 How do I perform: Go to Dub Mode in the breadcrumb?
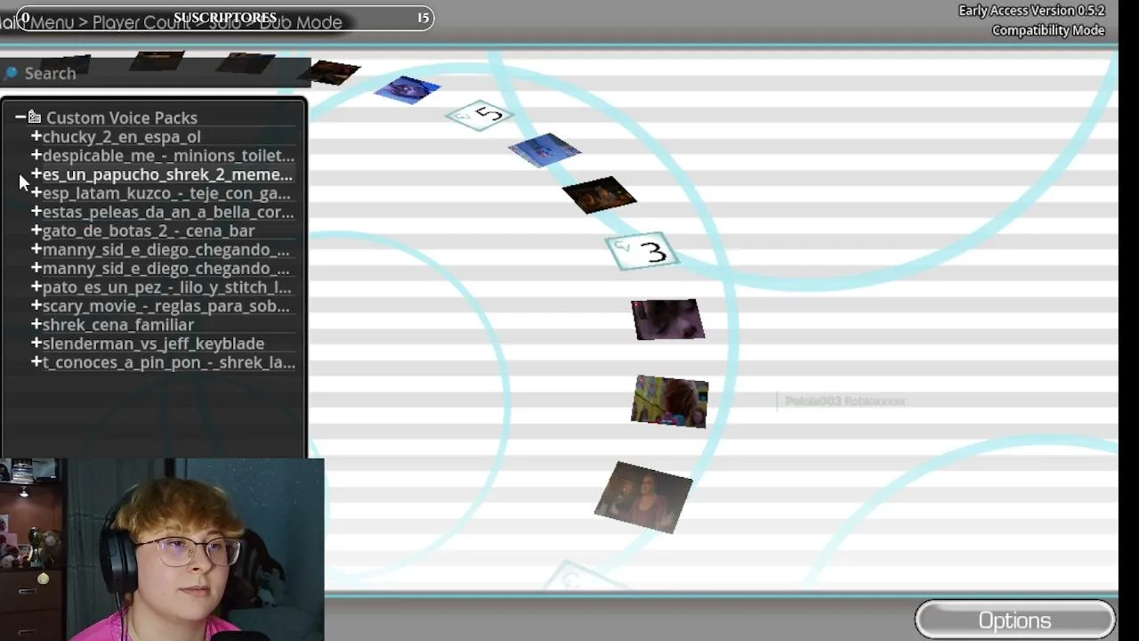[x=301, y=22]
